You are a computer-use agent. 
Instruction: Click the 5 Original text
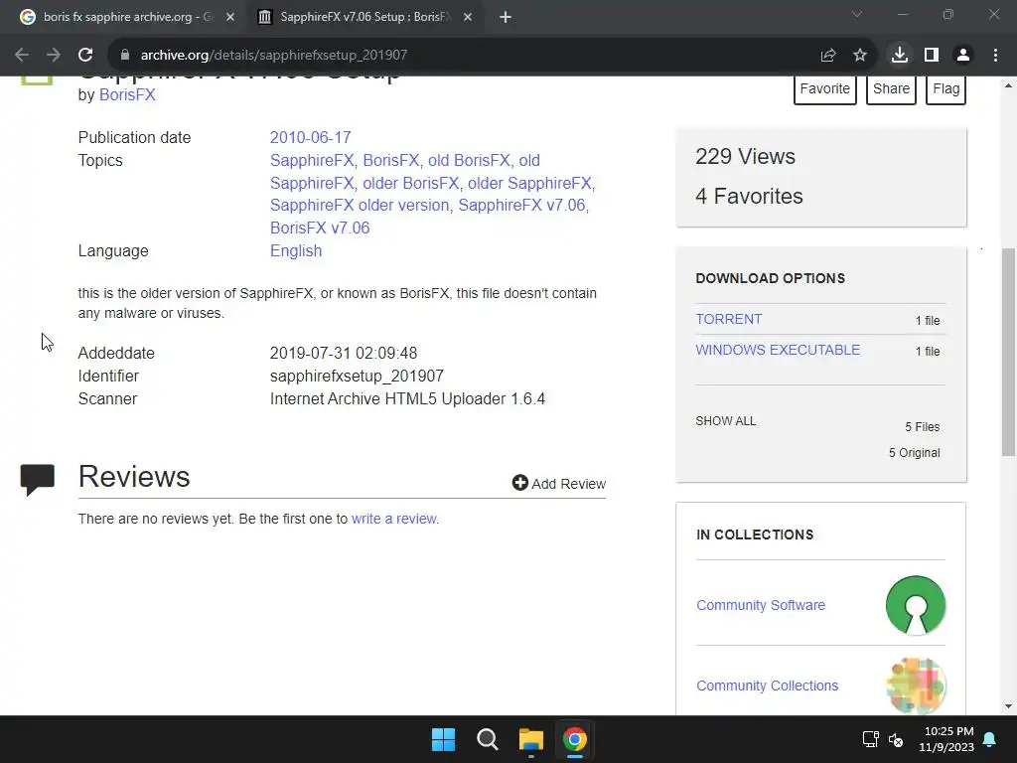914,453
